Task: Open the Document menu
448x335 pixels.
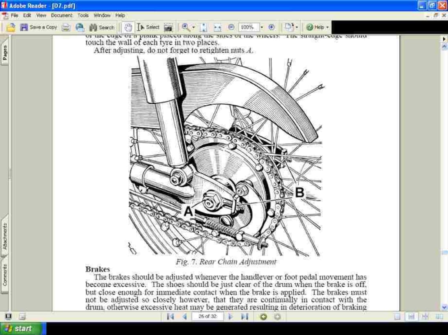Action: pos(61,15)
